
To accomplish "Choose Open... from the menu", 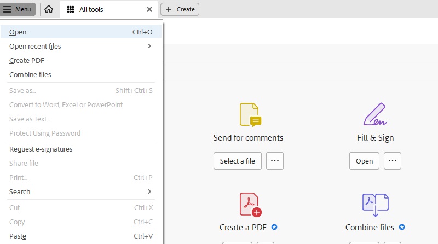I will 81,32.
